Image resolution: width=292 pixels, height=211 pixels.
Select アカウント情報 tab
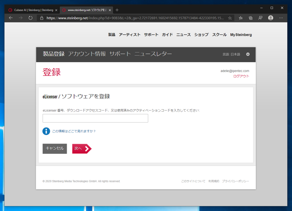pos(87,54)
